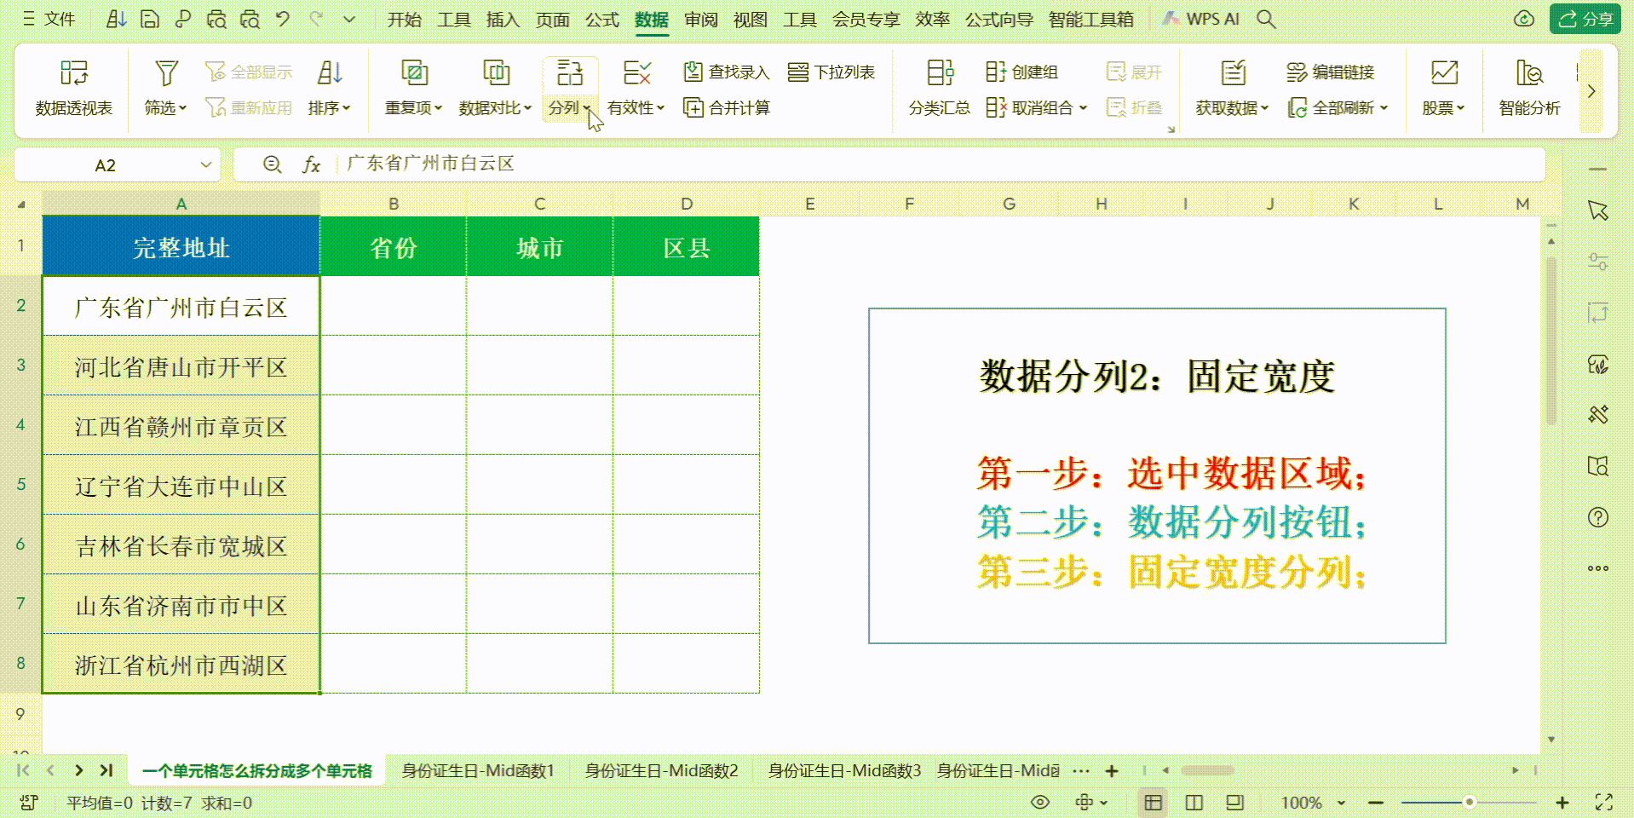1634x818 pixels.
Task: Click the fx insert function icon
Action: coord(311,164)
